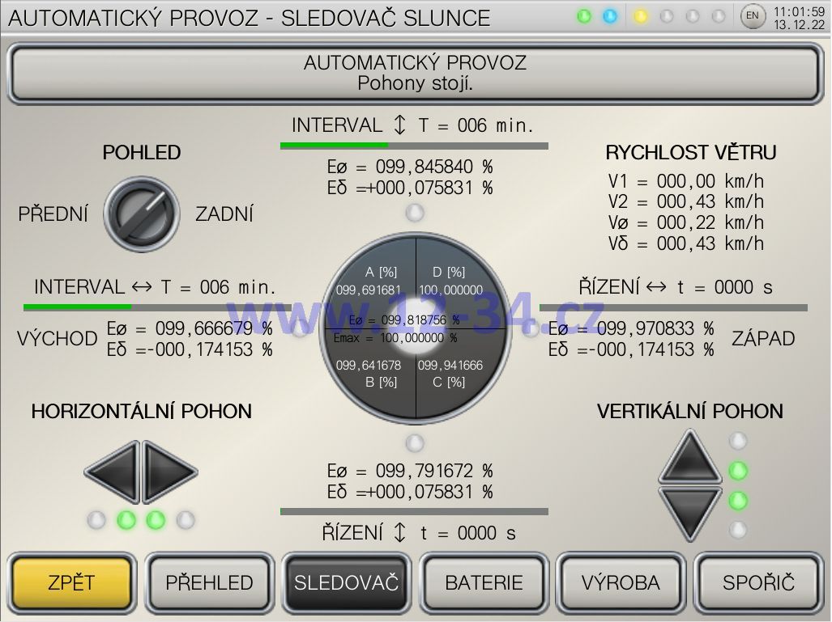Click the date and time display
The height and width of the screenshot is (622, 832).
point(799,18)
